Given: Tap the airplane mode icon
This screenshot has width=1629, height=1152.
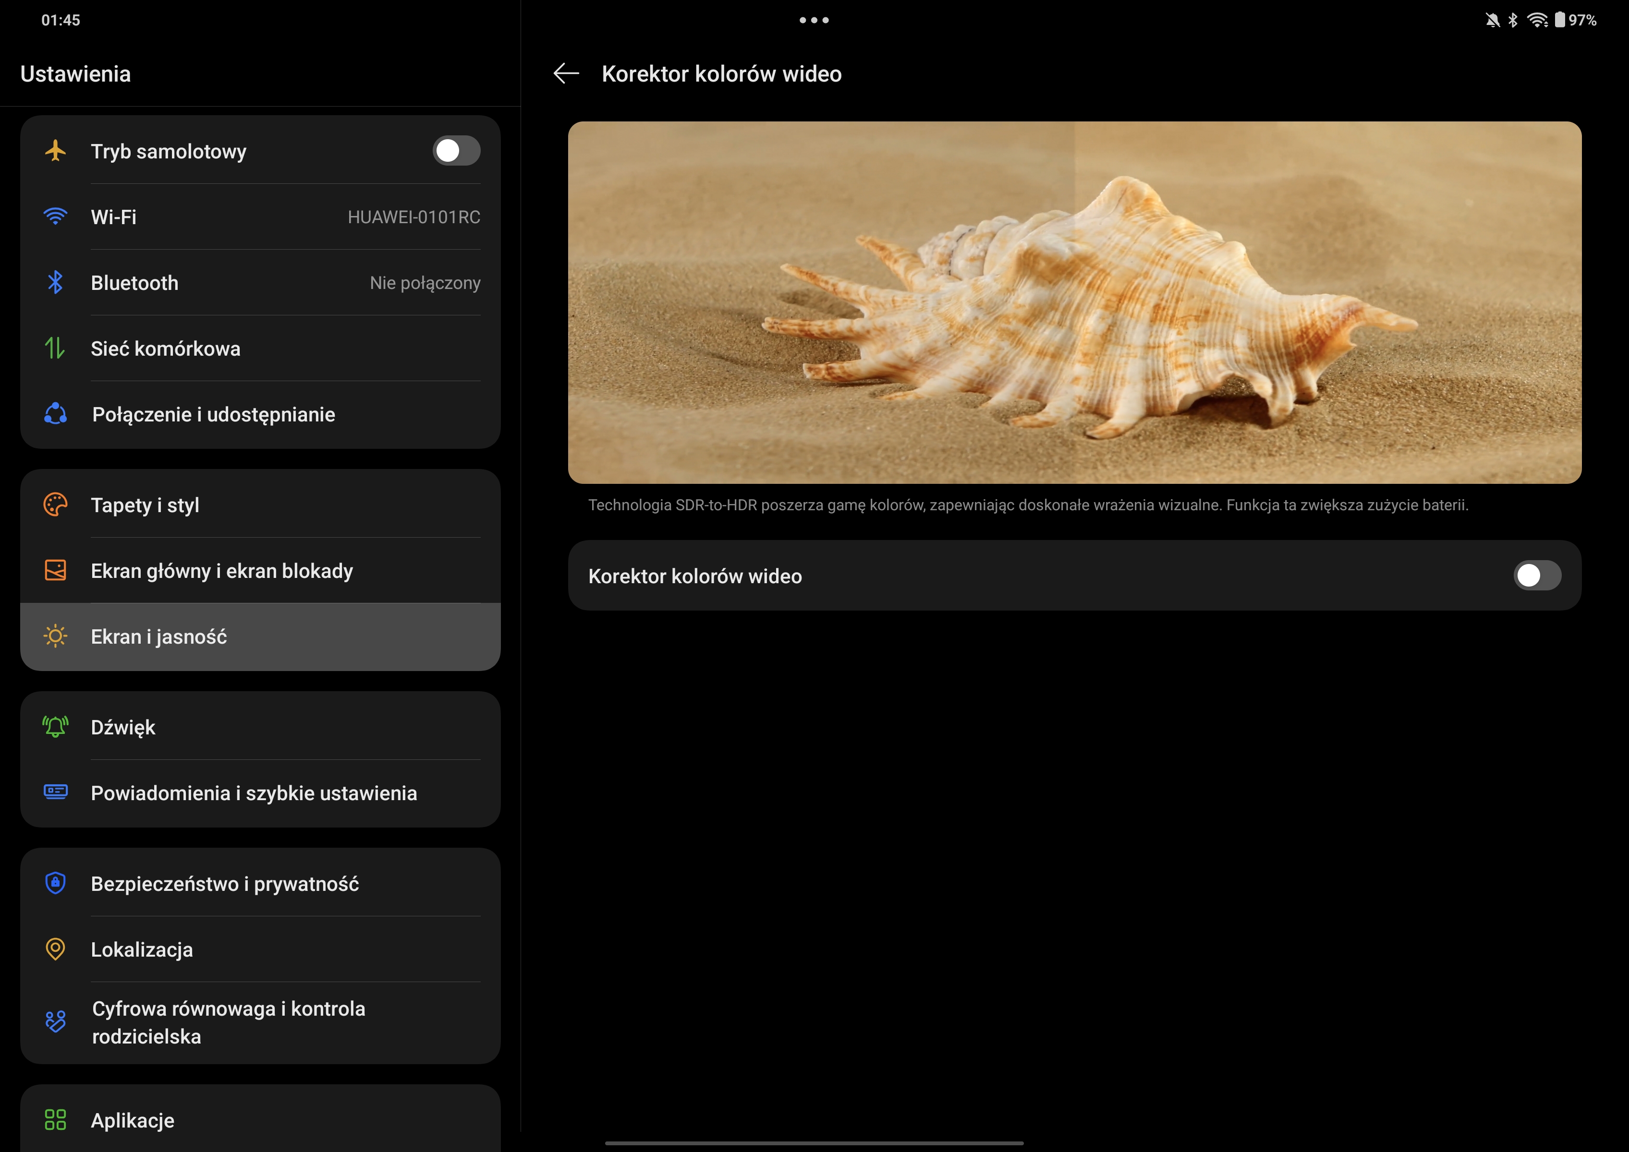Looking at the screenshot, I should tap(55, 150).
